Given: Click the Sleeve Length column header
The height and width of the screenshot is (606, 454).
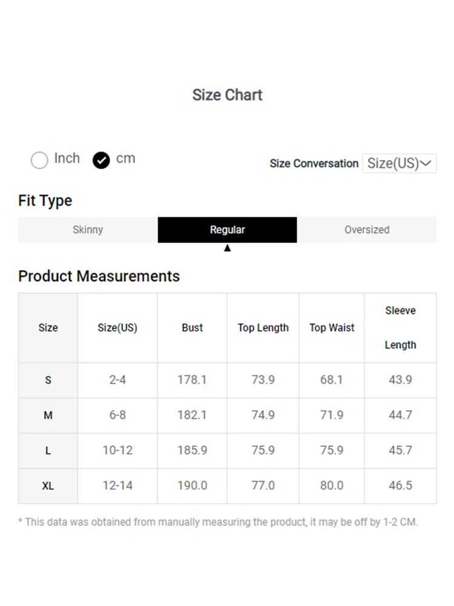Looking at the screenshot, I should (400, 328).
